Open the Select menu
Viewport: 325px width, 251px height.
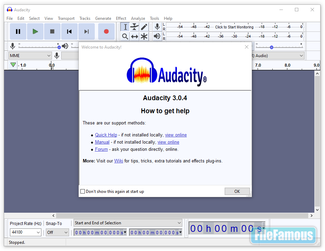click(x=34, y=18)
